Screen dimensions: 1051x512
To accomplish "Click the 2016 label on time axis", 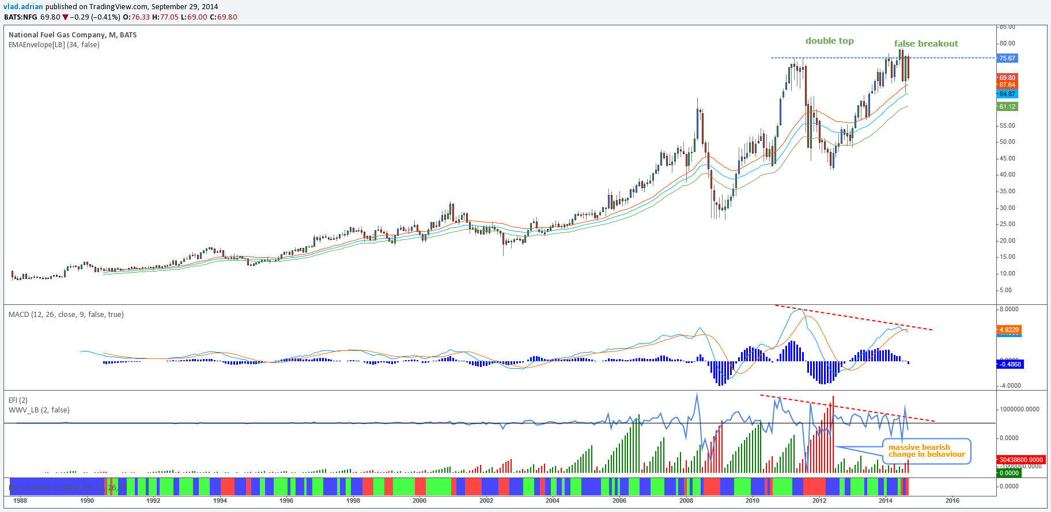I will [x=952, y=500].
